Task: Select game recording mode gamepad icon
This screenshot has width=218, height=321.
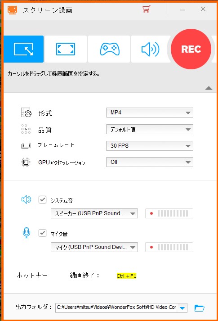Action: [110, 49]
